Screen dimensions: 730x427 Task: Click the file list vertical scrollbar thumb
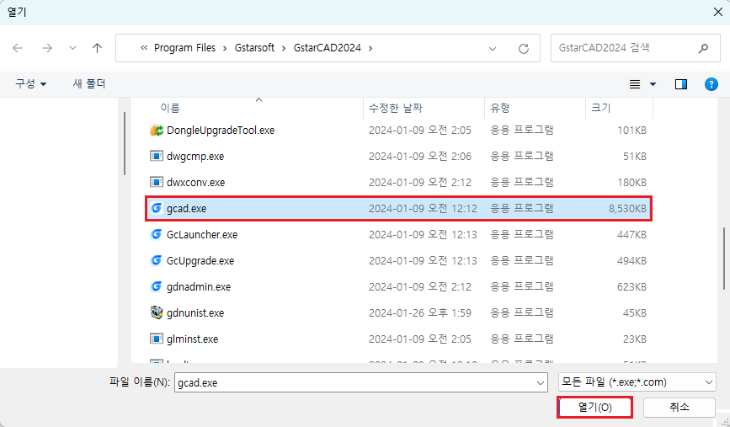724,258
